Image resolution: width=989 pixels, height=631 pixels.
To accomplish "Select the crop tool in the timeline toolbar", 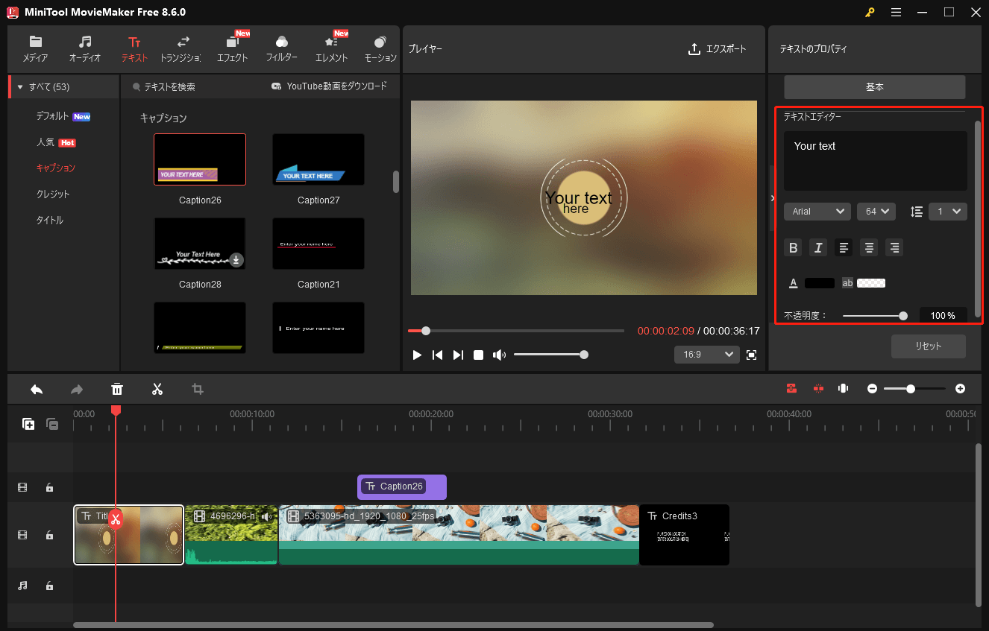I will (197, 388).
